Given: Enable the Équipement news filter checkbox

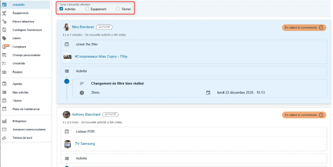Looking at the screenshot, I should (x=87, y=9).
